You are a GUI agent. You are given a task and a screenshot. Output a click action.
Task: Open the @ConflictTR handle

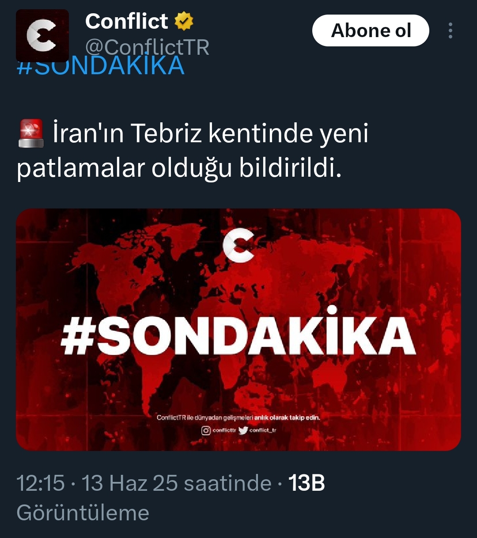tap(148, 47)
